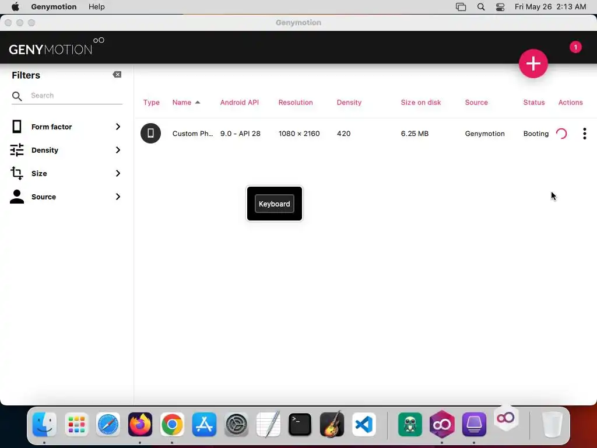
Task: Expand the Source filter chevron
Action: [x=118, y=197]
